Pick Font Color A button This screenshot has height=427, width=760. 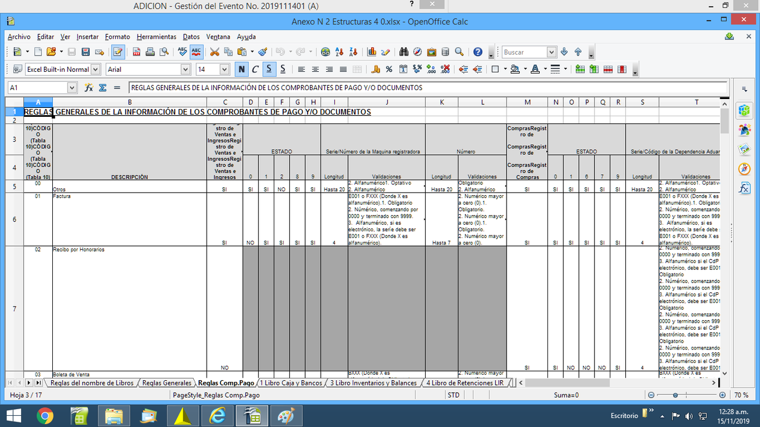535,69
